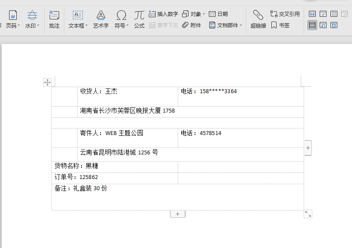
Task: Click the 文本框 text box icon
Action: [78, 15]
